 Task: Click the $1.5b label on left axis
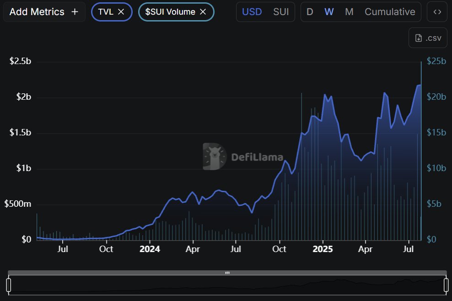[20, 132]
